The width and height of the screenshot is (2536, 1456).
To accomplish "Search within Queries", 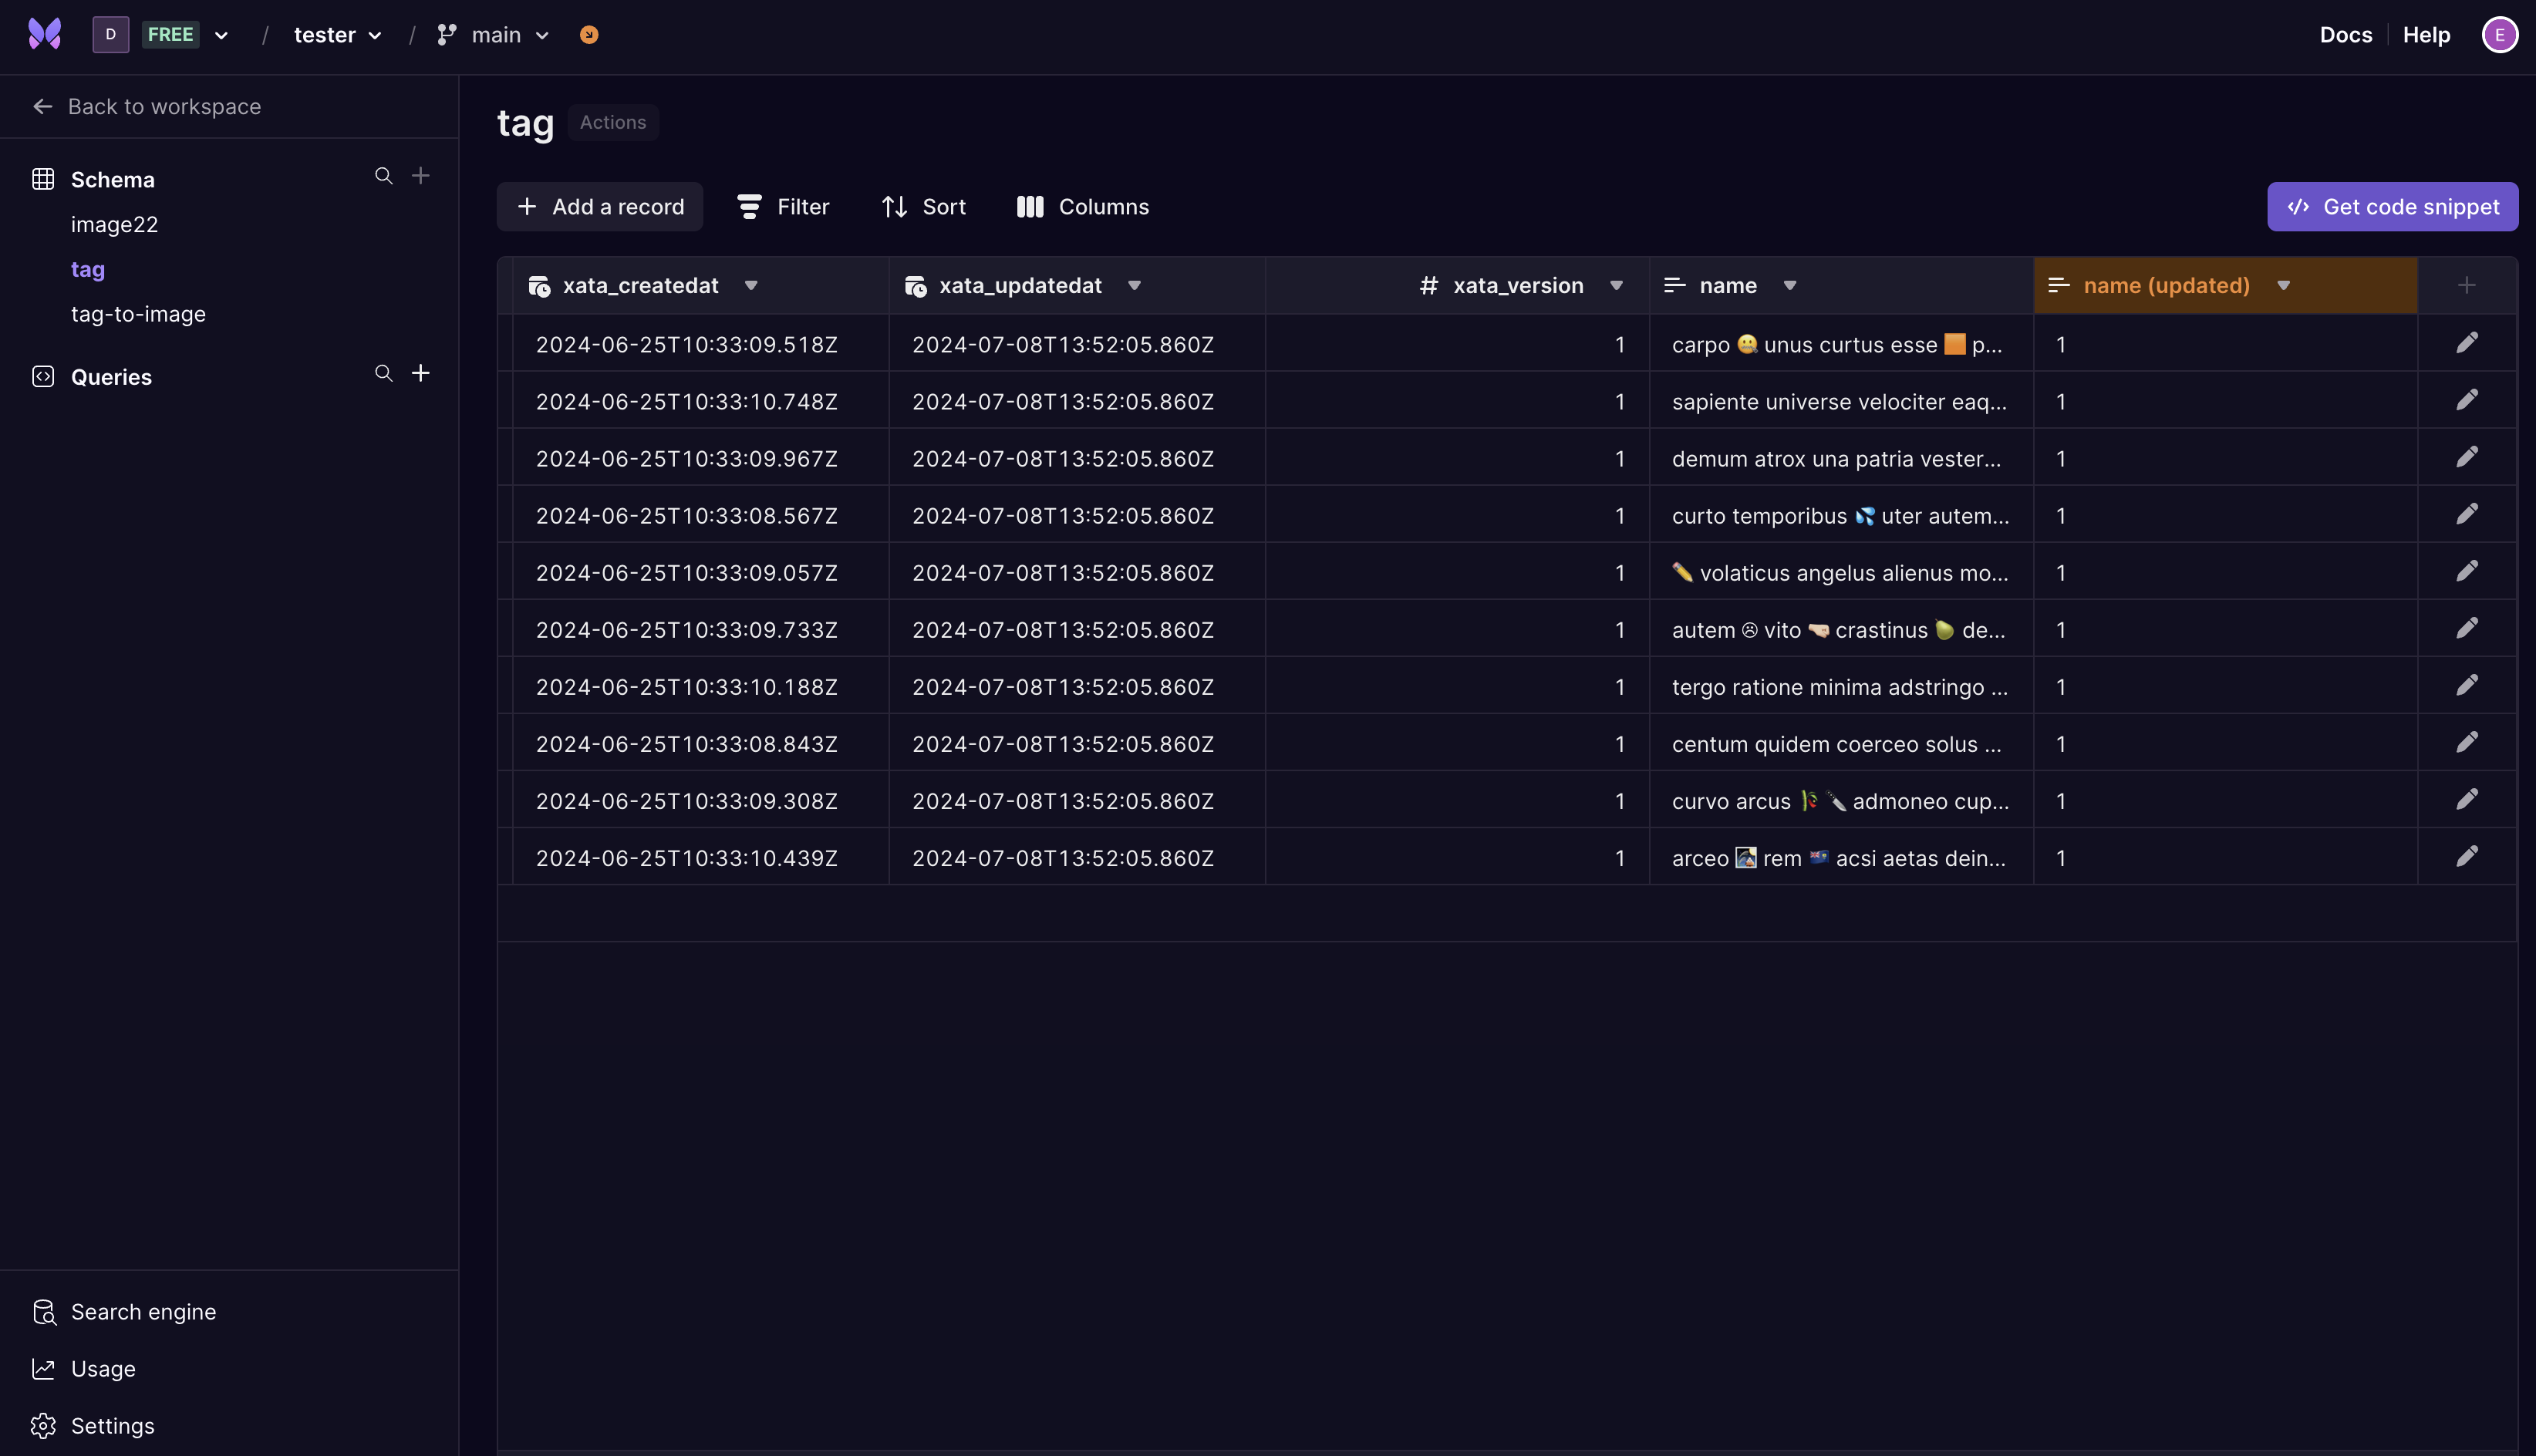I will point(383,373).
